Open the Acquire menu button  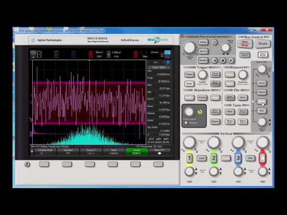click(202, 98)
